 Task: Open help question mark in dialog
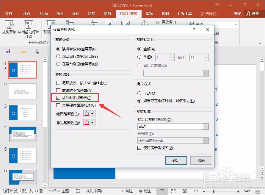(194, 29)
